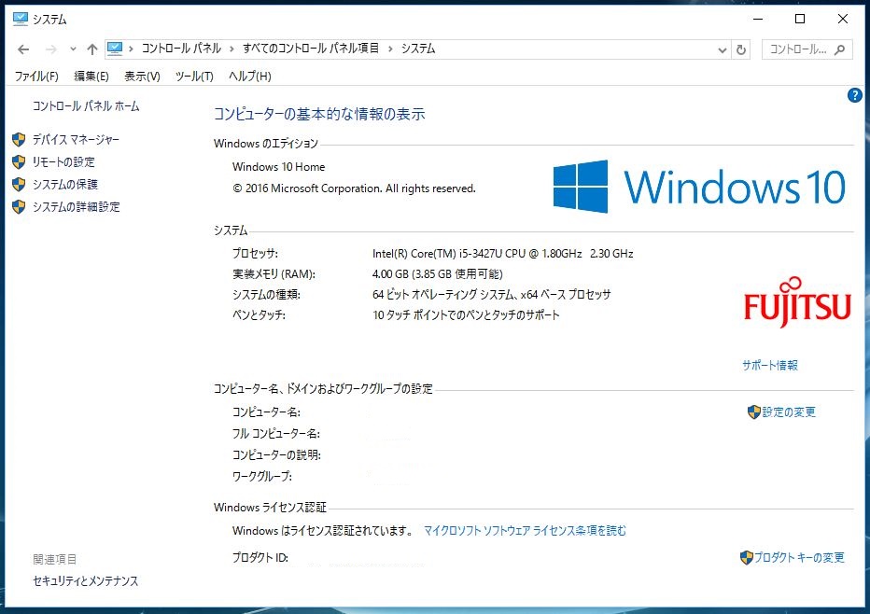Screen dimensions: 870x614
Task: Click the control panel search box
Action: [x=807, y=49]
